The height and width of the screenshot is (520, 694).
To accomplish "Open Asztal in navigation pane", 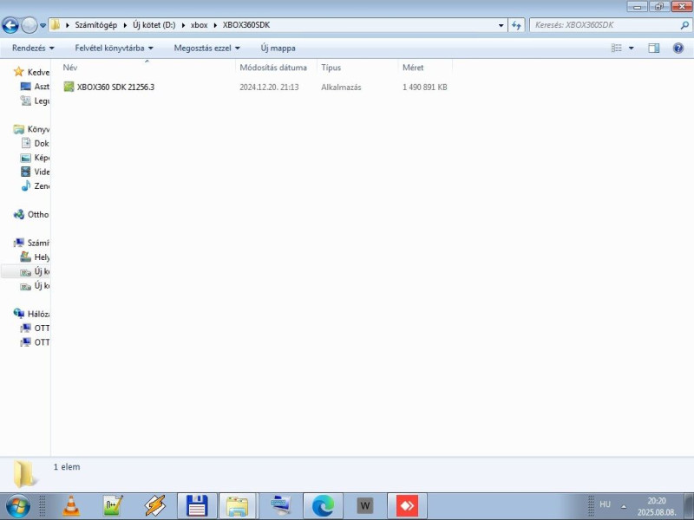I will [x=35, y=86].
